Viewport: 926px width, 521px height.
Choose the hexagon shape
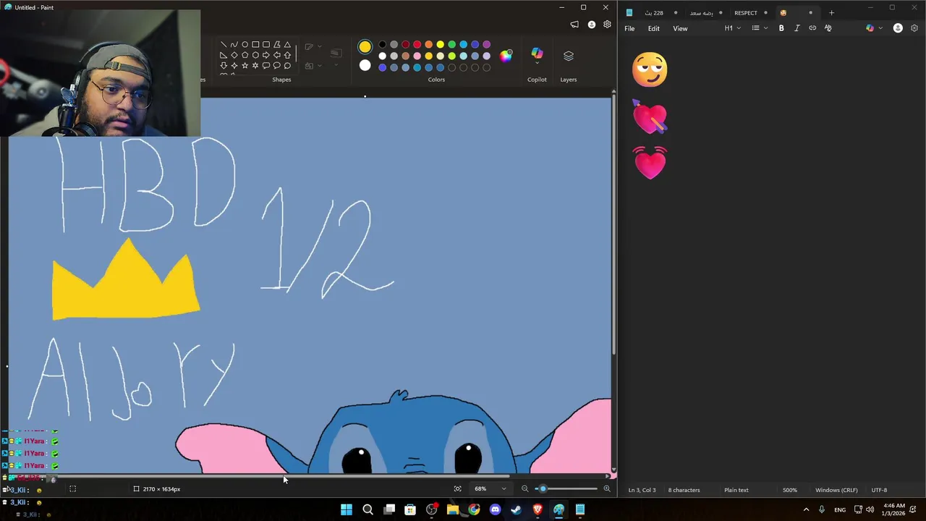pyautogui.click(x=255, y=55)
